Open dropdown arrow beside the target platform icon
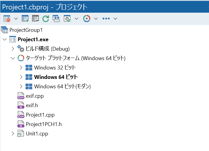 click(x=96, y=19)
